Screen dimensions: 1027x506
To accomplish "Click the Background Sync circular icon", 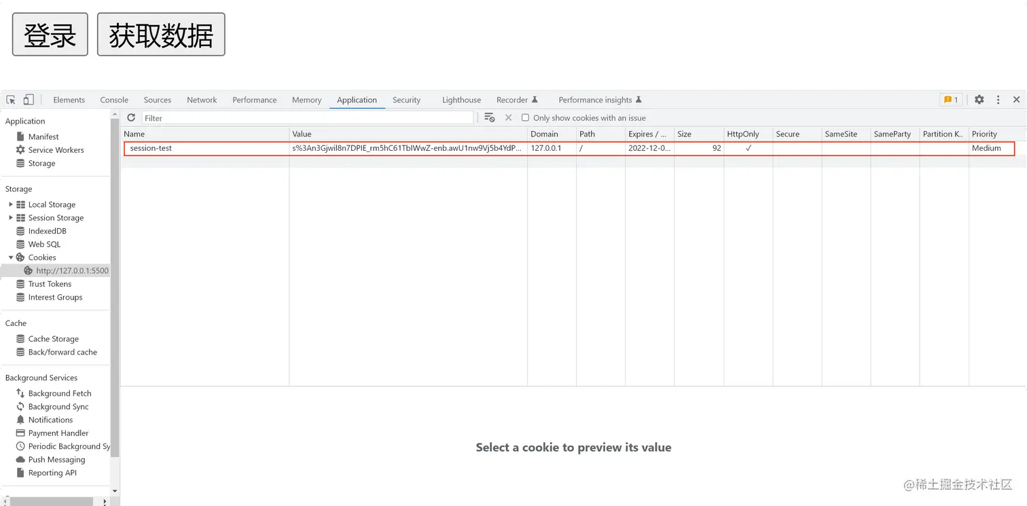I will [x=20, y=407].
